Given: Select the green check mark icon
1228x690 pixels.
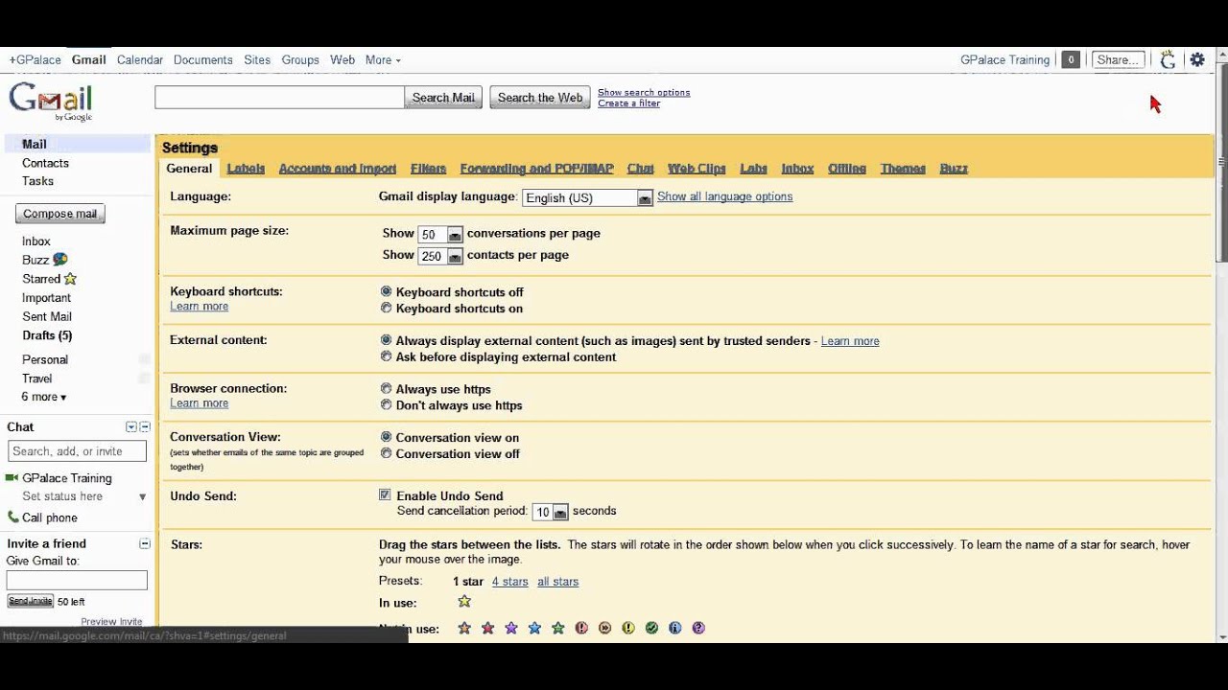Looking at the screenshot, I should [651, 629].
